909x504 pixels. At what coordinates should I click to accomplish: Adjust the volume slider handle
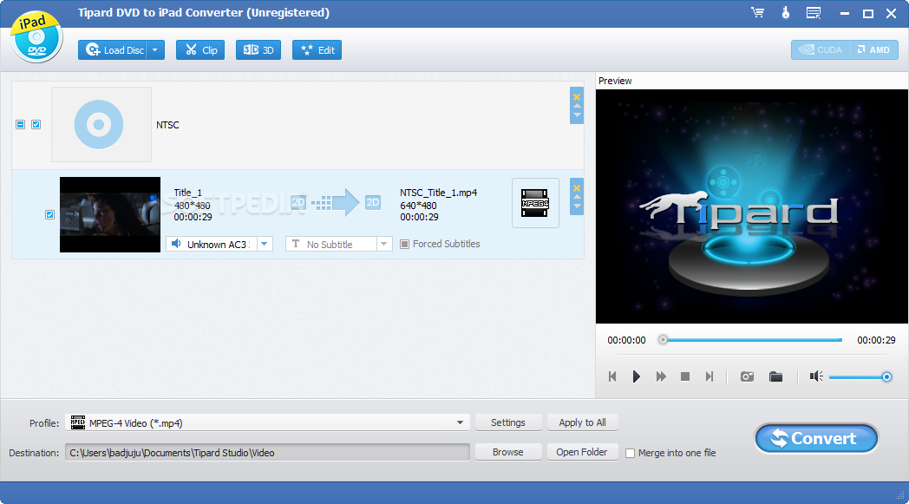pos(886,377)
